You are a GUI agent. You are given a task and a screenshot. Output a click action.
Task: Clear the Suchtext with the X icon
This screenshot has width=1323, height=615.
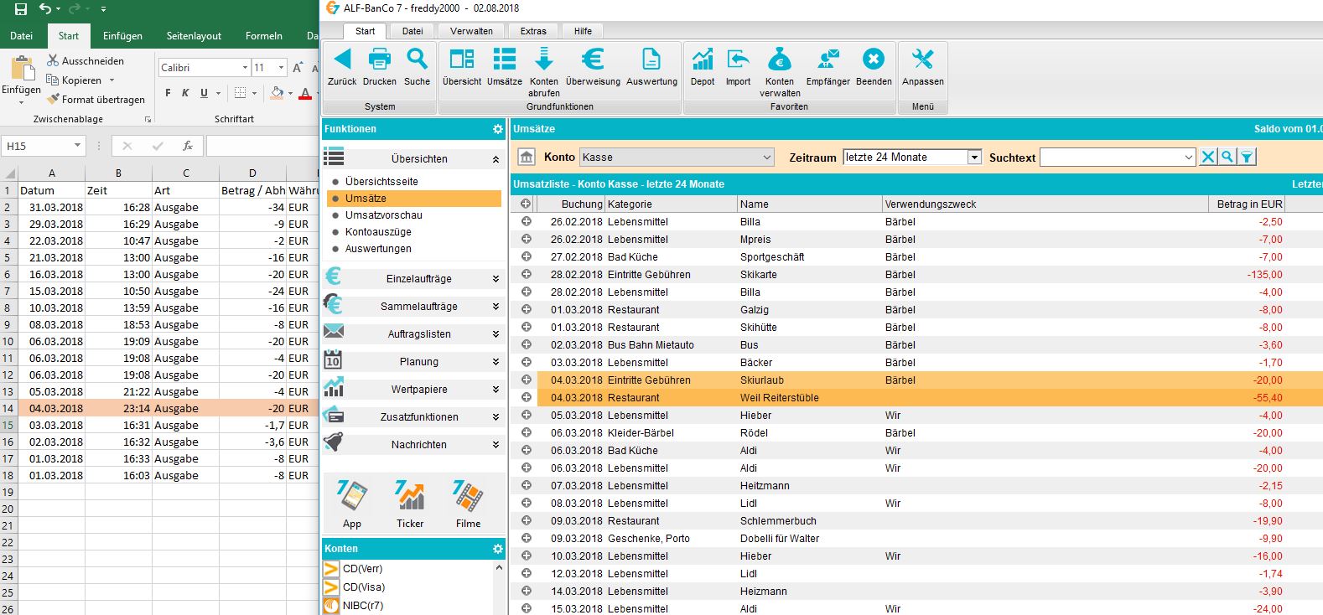[x=1208, y=157]
